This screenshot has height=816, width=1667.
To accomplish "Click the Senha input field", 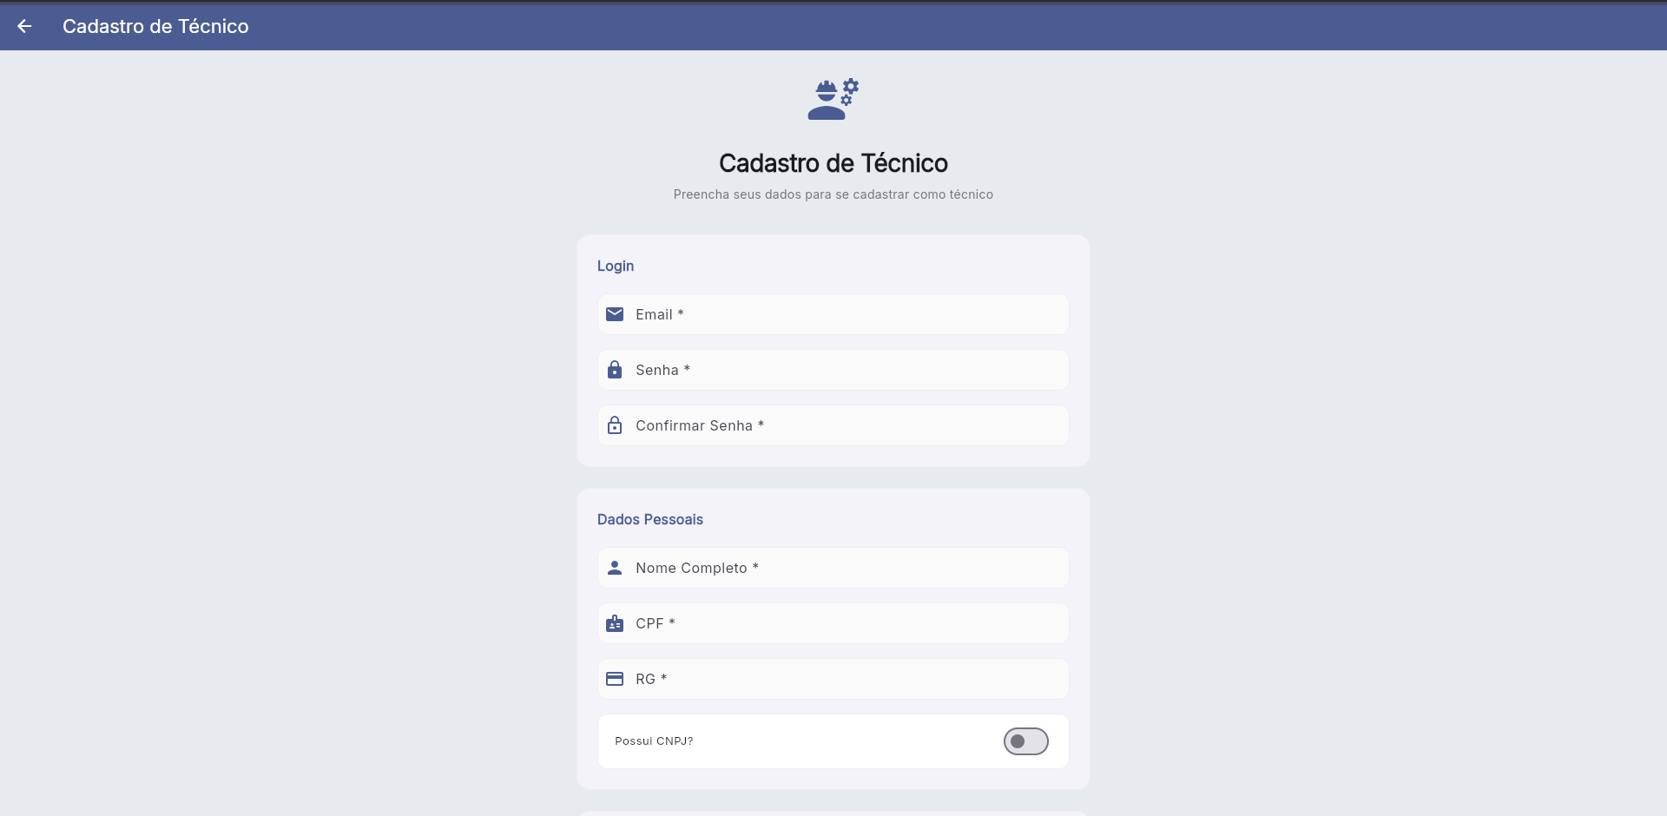I will (832, 370).
